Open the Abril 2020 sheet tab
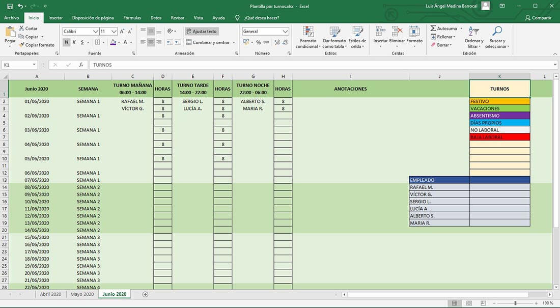Image resolution: width=560 pixels, height=308 pixels. click(50, 294)
